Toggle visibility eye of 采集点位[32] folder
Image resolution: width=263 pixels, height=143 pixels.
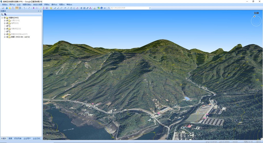point(7,29)
